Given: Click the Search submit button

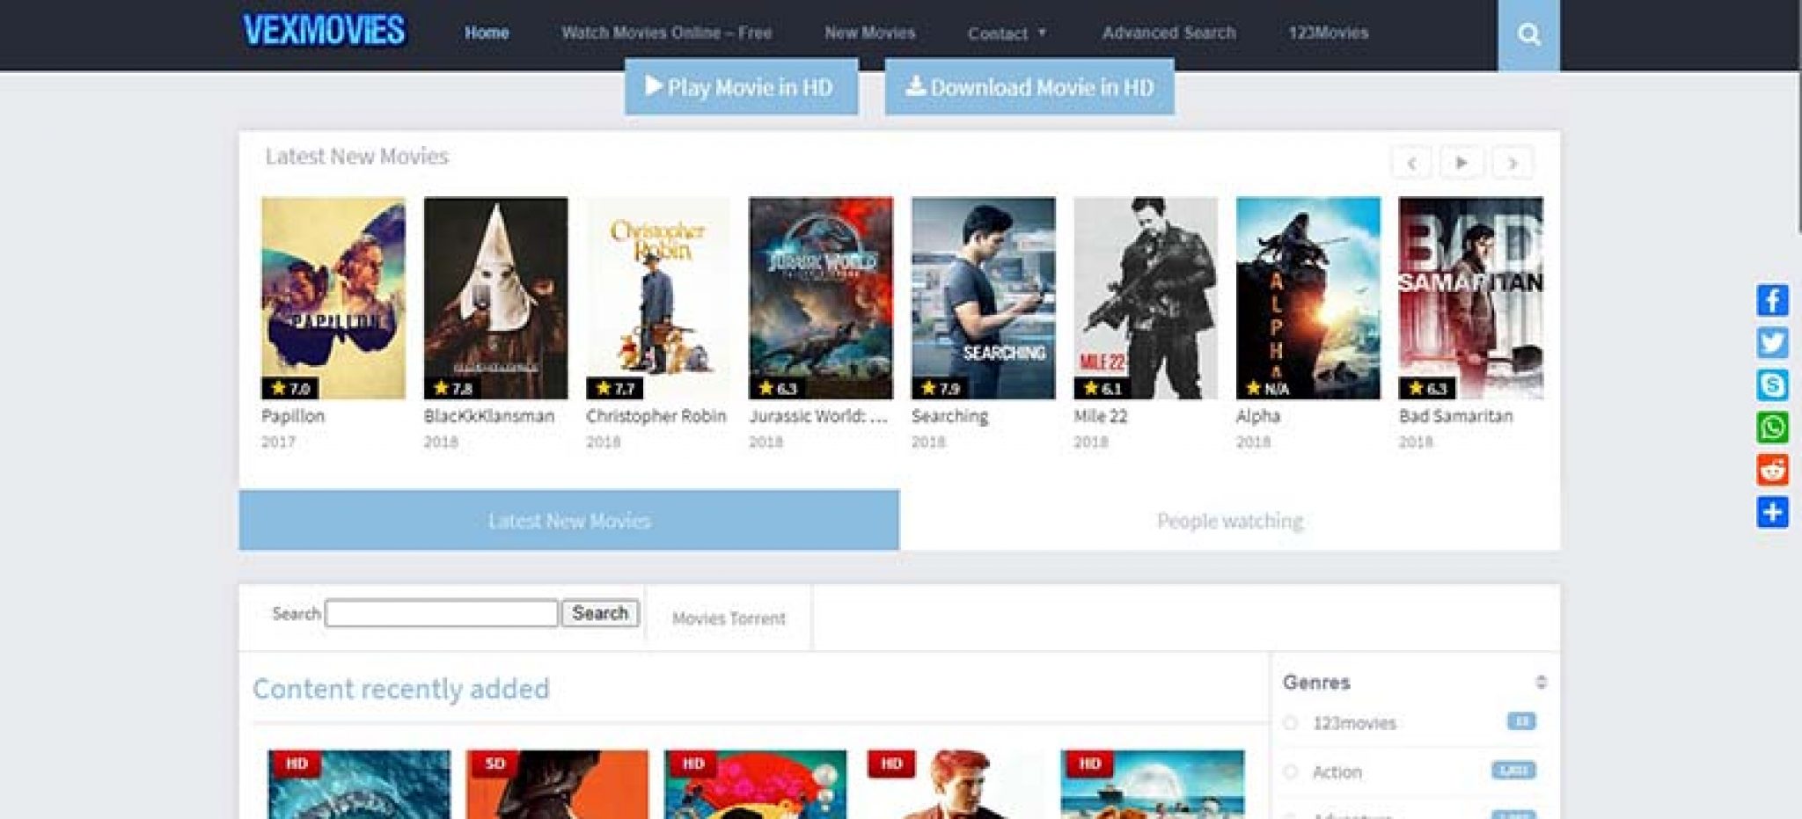Looking at the screenshot, I should pyautogui.click(x=600, y=613).
